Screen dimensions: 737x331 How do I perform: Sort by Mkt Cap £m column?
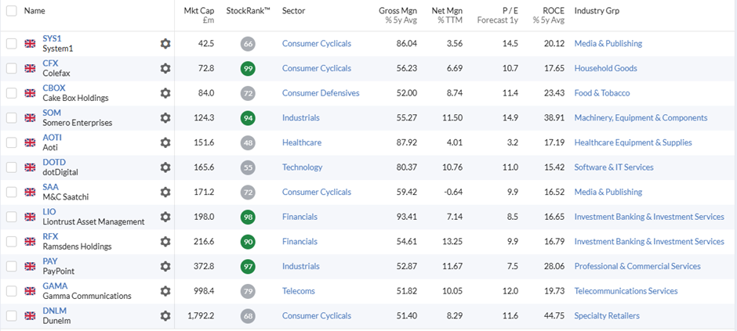pyautogui.click(x=199, y=15)
